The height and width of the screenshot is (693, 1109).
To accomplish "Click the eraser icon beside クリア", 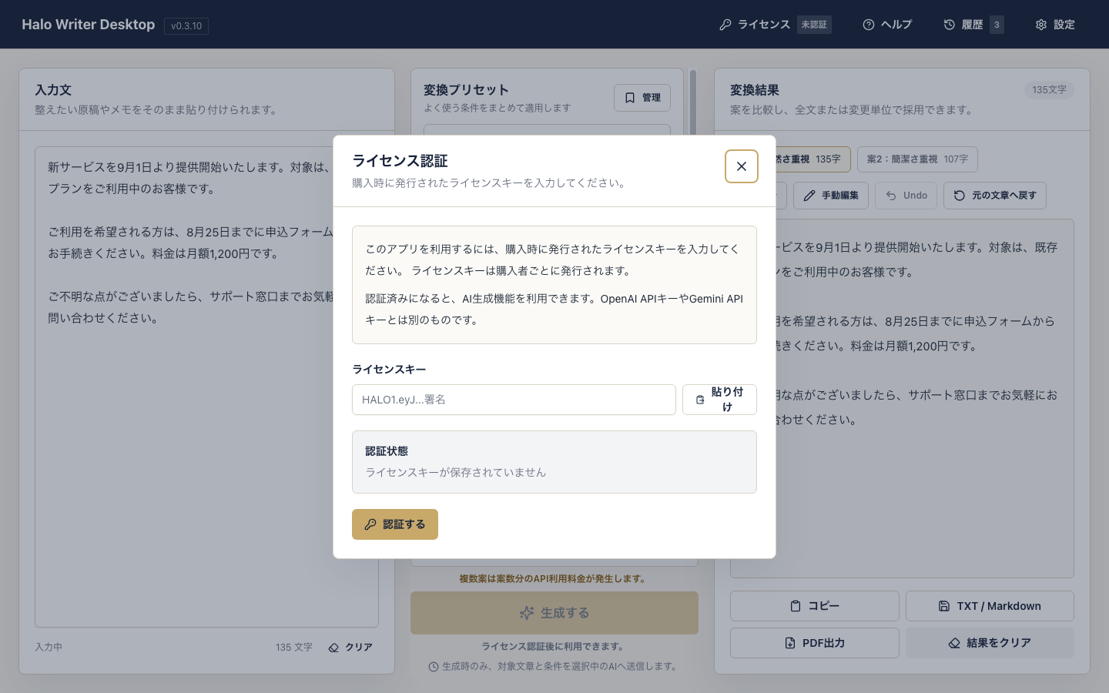I will 333,648.
